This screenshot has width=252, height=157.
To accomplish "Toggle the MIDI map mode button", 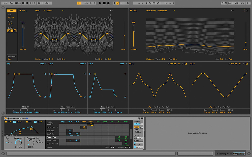I will point(236,3).
